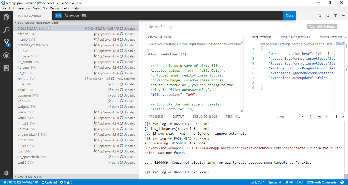Clear the Output panel content
This screenshot has height=185, width=348.
click(x=311, y=116)
